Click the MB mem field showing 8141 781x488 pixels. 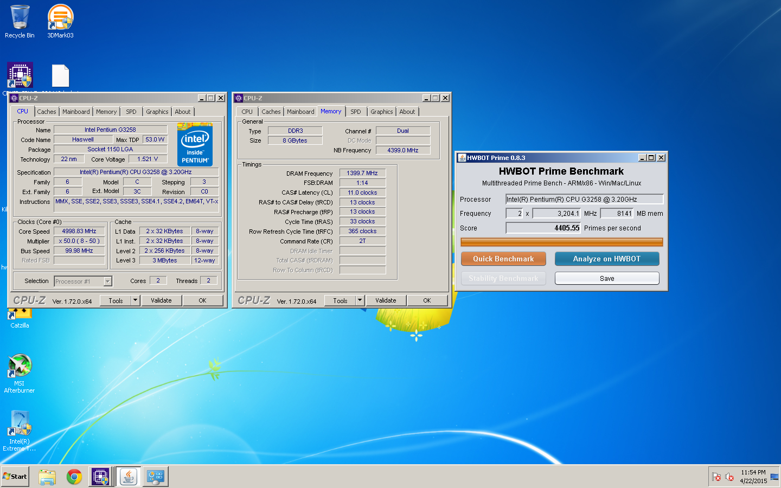617,213
